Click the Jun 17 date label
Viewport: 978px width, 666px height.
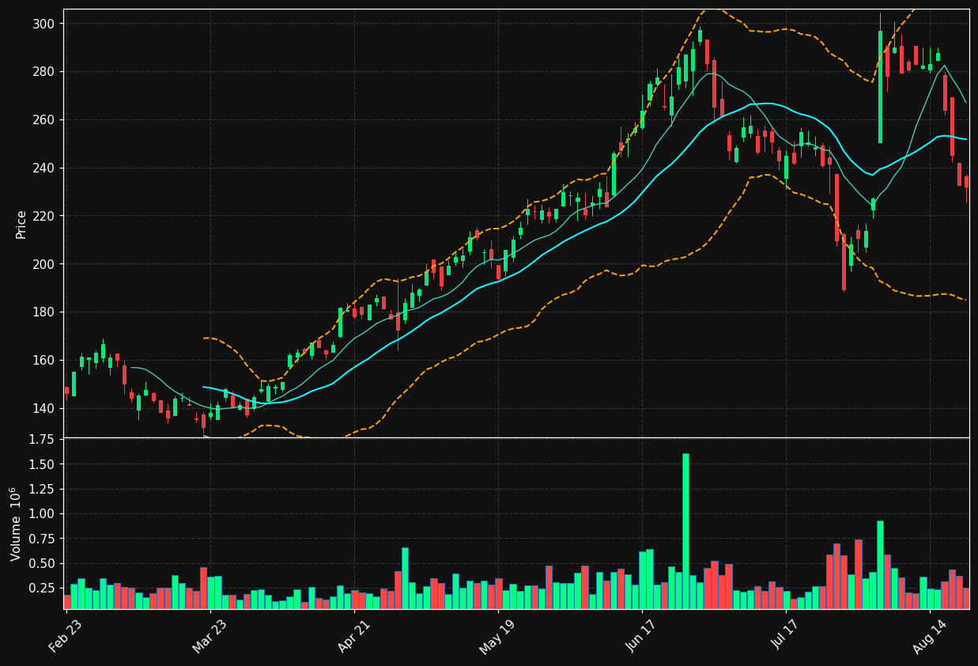[641, 636]
